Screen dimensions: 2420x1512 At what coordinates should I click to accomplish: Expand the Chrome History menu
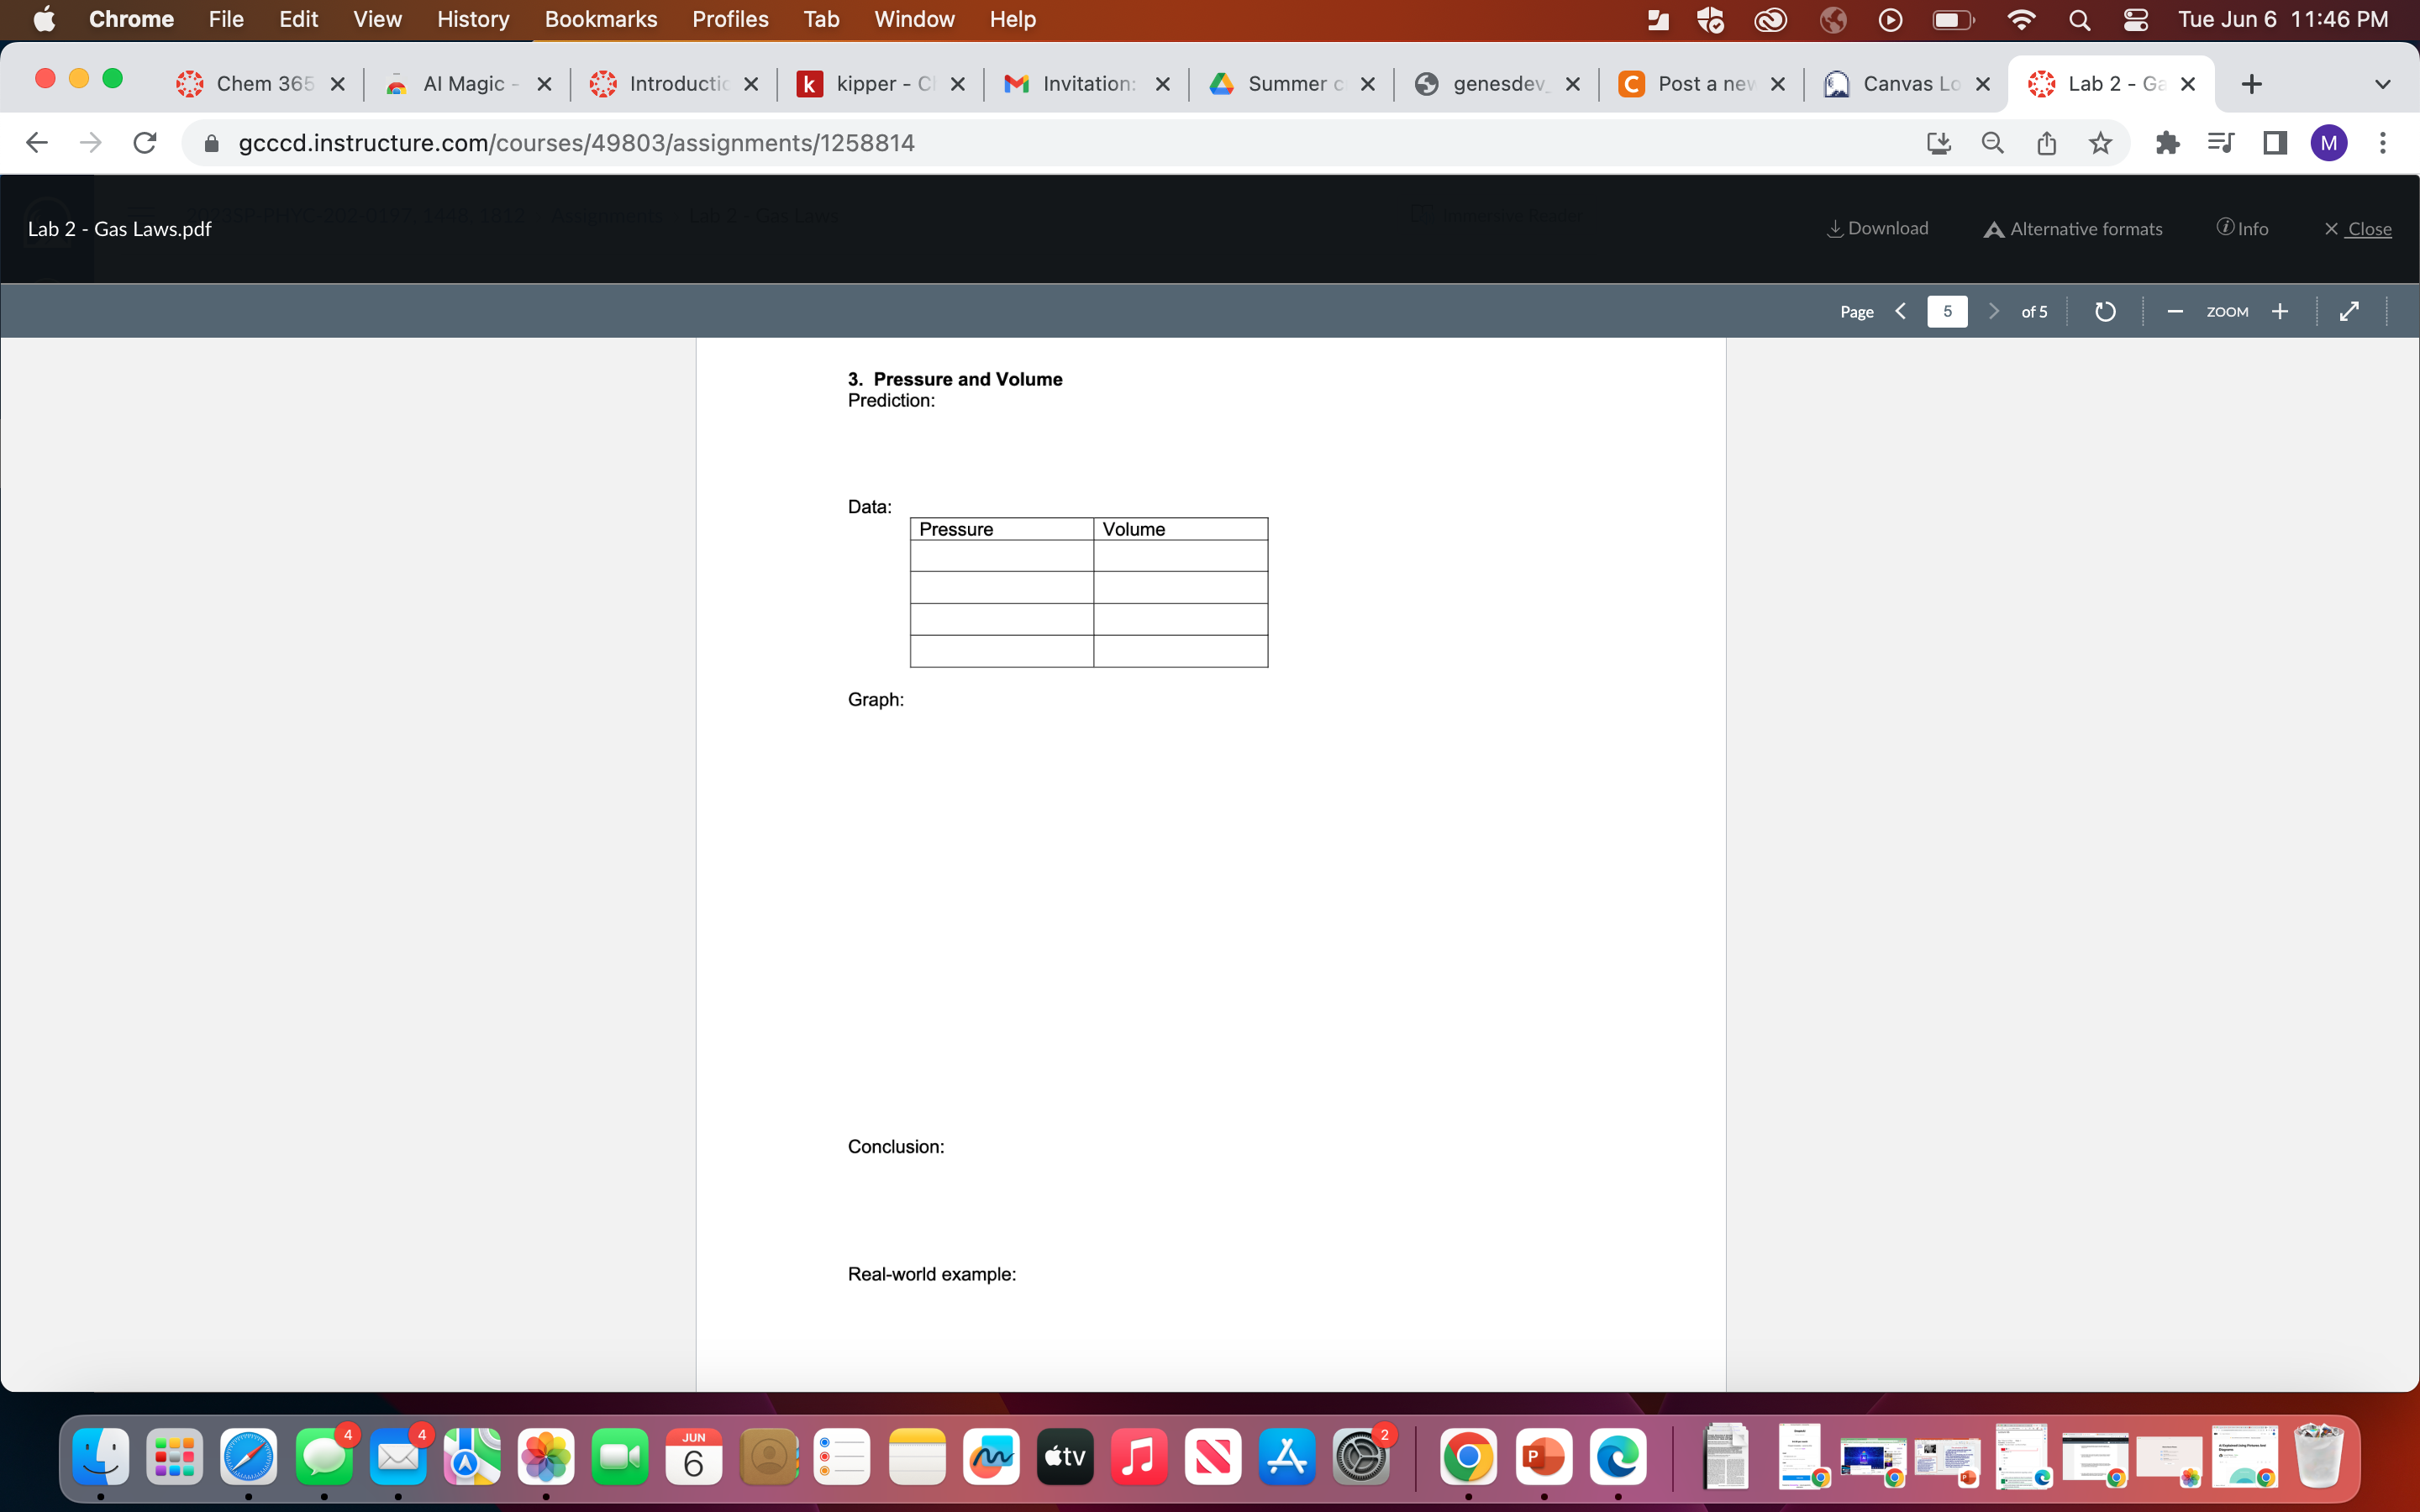tap(471, 19)
